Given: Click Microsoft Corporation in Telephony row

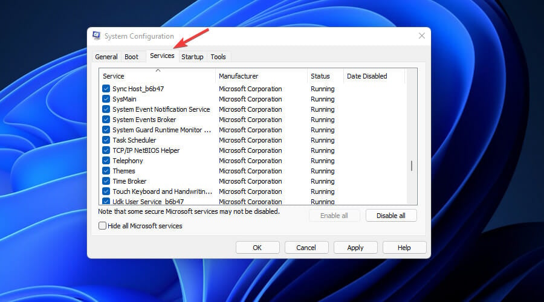Looking at the screenshot, I should click(250, 161).
